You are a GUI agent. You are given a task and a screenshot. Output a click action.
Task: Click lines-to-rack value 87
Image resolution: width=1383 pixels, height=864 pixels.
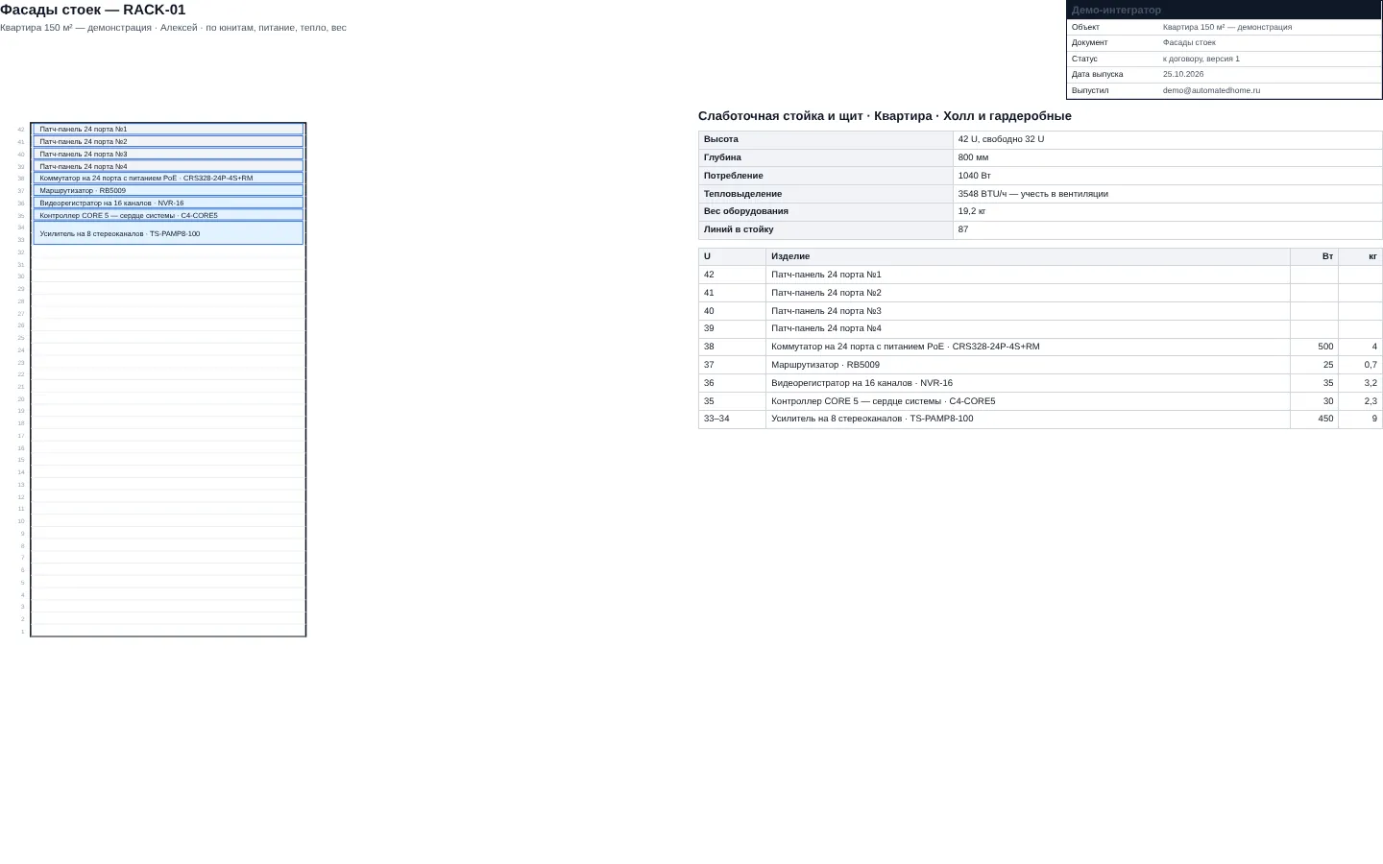pos(963,229)
